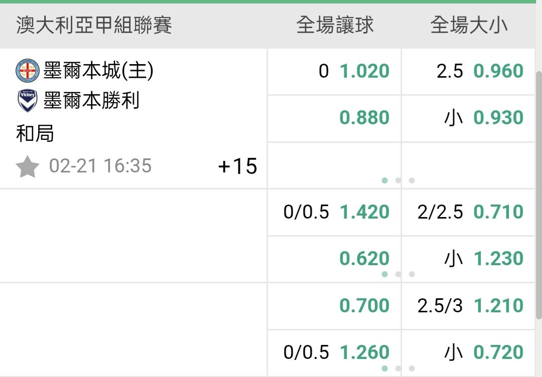Click the Melbourne City team logo

coord(28,71)
